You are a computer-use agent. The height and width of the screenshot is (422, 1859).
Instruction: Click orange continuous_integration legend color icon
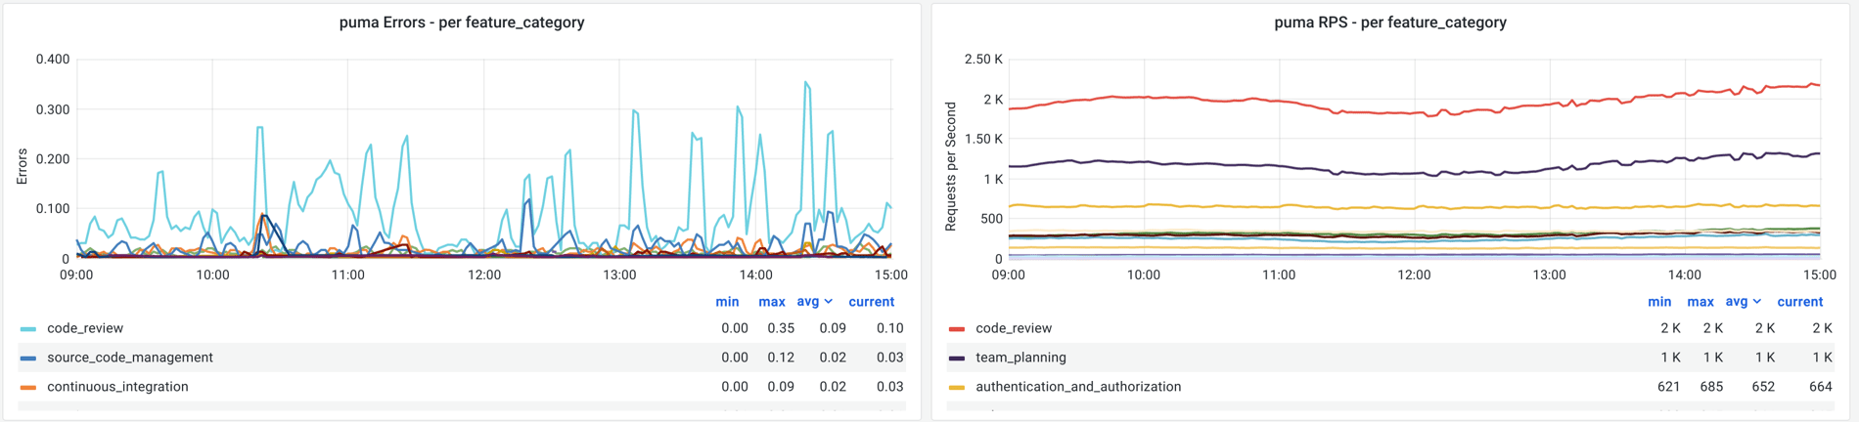[28, 388]
